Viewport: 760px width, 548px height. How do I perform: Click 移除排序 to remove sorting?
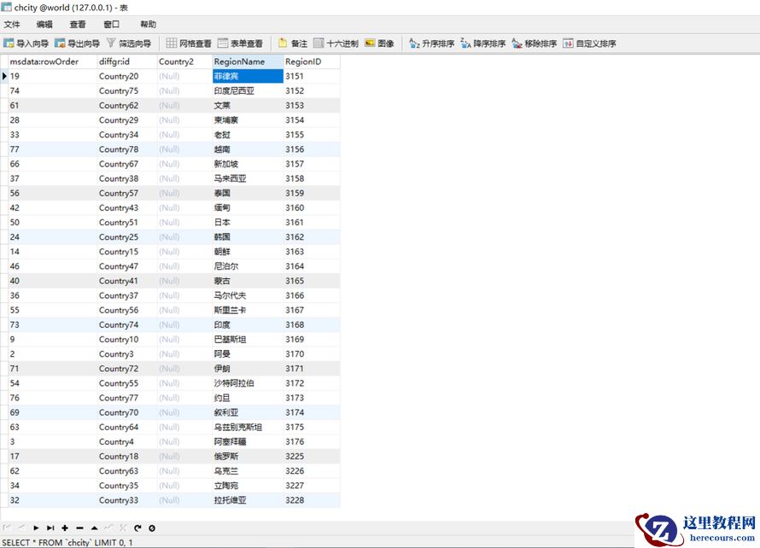tap(534, 44)
